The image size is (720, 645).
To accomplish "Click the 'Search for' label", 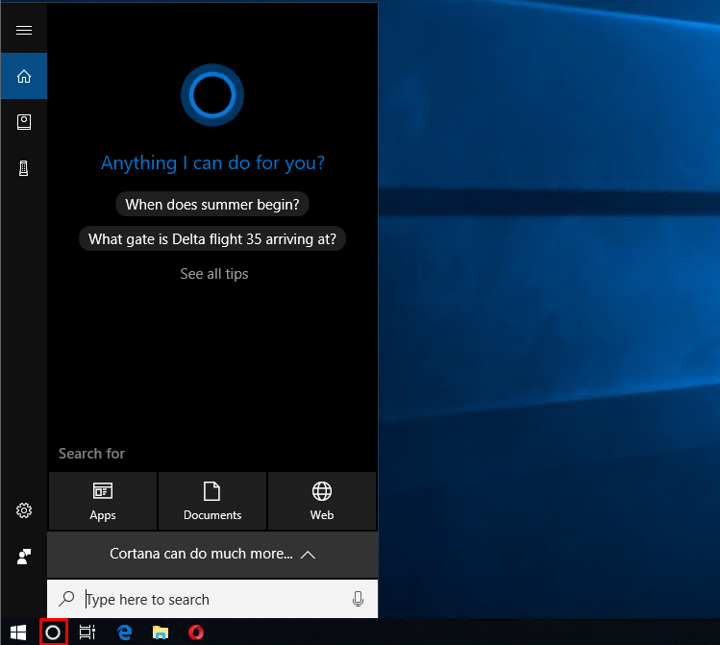I will click(x=91, y=454).
